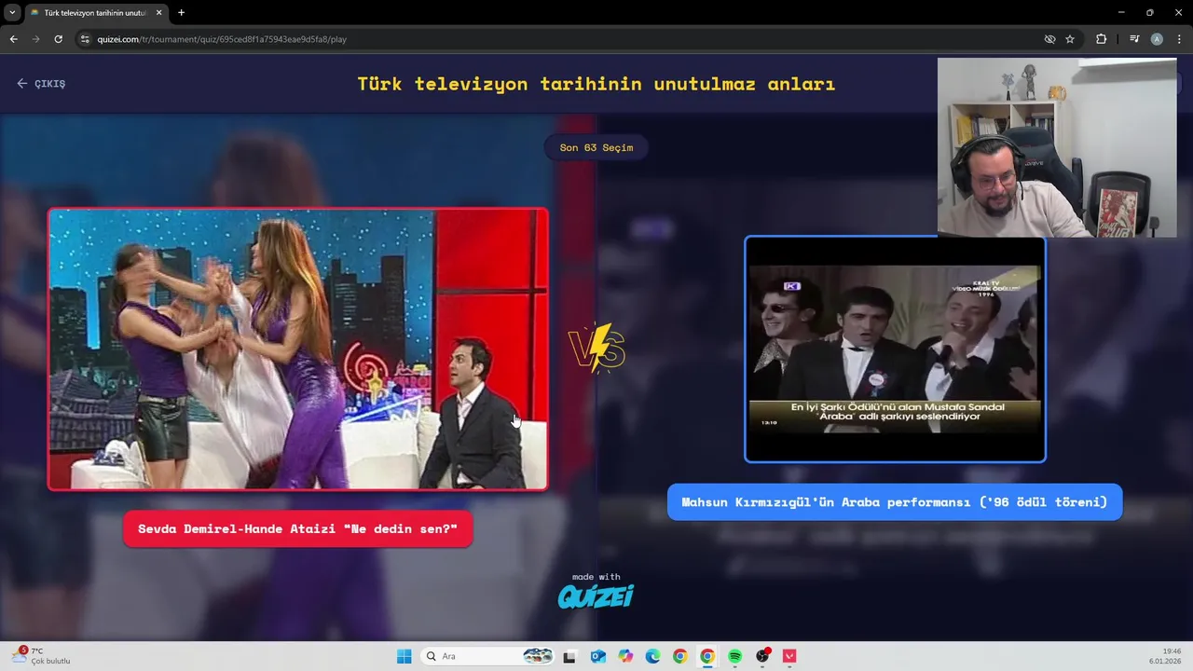The height and width of the screenshot is (671, 1193).
Task: Click the quiz title Türk televizyon tarihinin
Action: (x=596, y=84)
